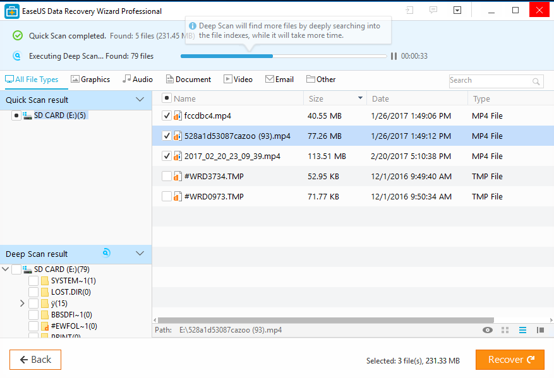Click the Back button
Image resolution: width=554 pixels, height=378 pixels.
(35, 360)
